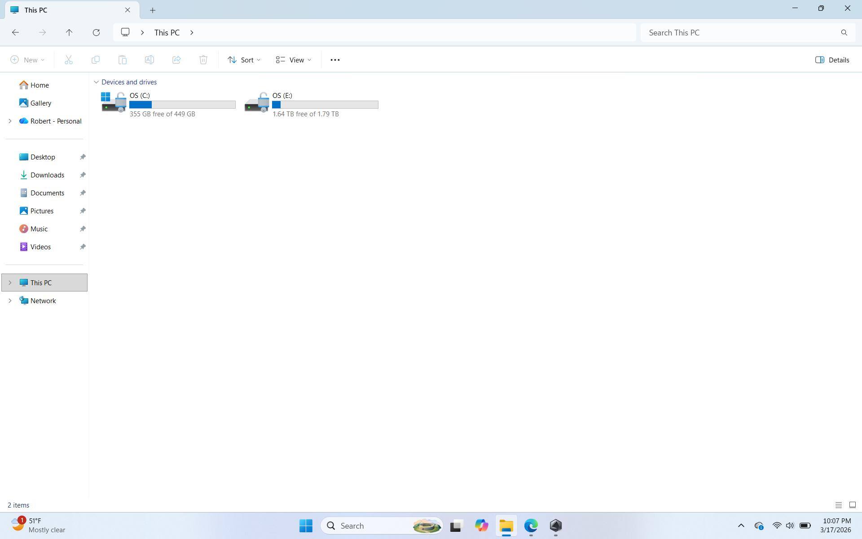Unpin Music from quick access
This screenshot has height=539, width=862.
click(83, 229)
